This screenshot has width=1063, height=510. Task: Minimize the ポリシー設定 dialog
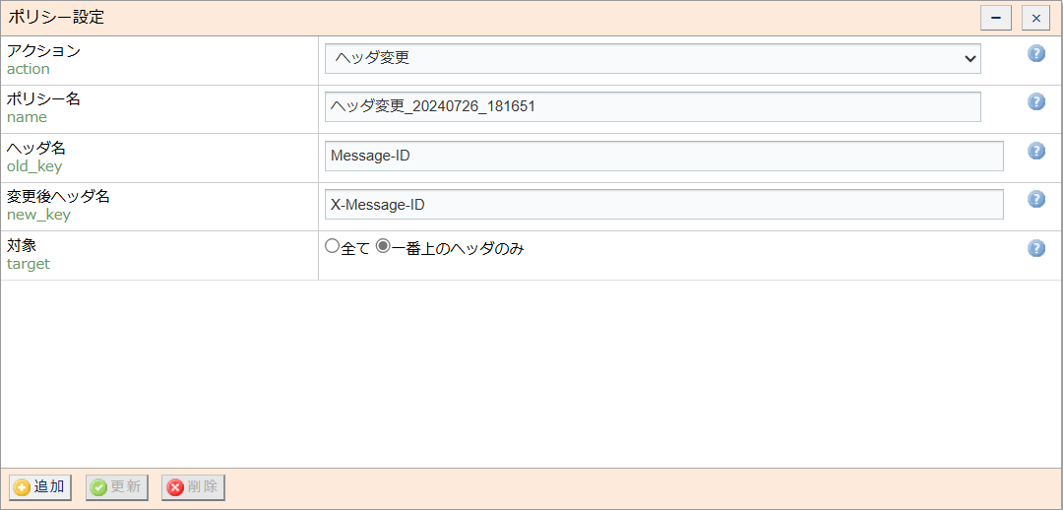point(996,19)
